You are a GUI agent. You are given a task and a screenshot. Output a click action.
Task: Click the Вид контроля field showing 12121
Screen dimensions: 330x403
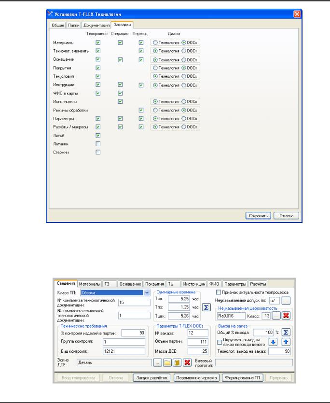coord(124,351)
